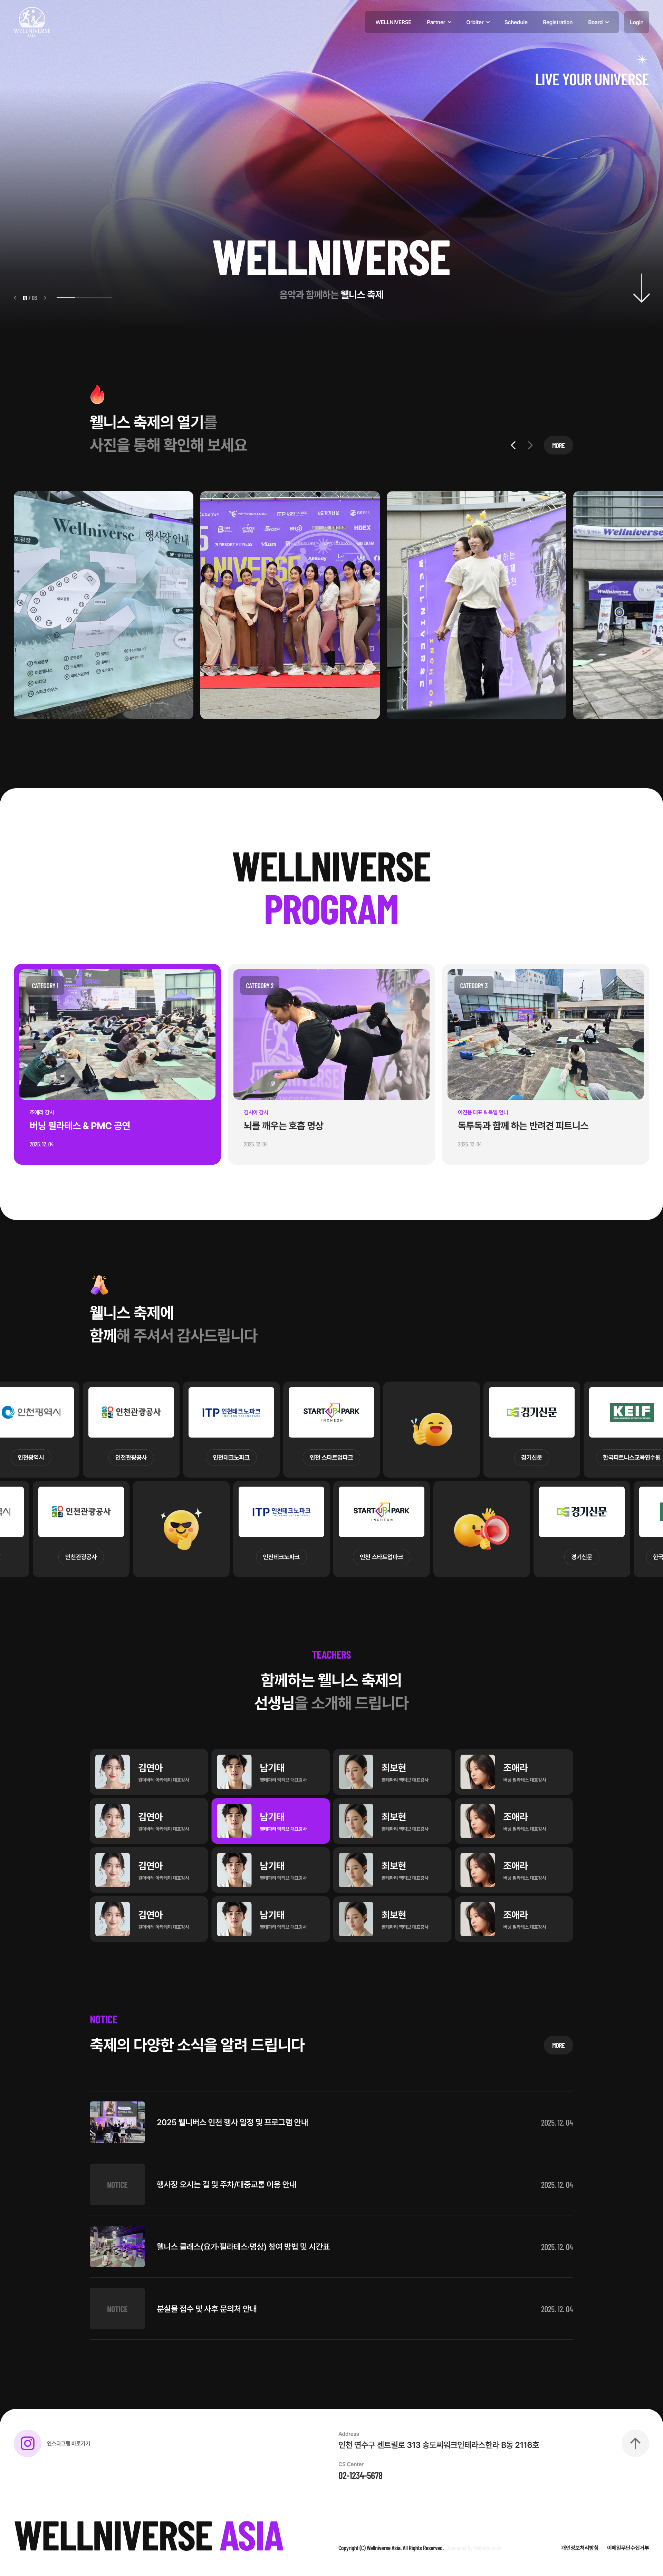The image size is (663, 2576).
Task: Open notice 웰니스 클래스 참여 방법 및 시간표
Action: click(331, 2246)
